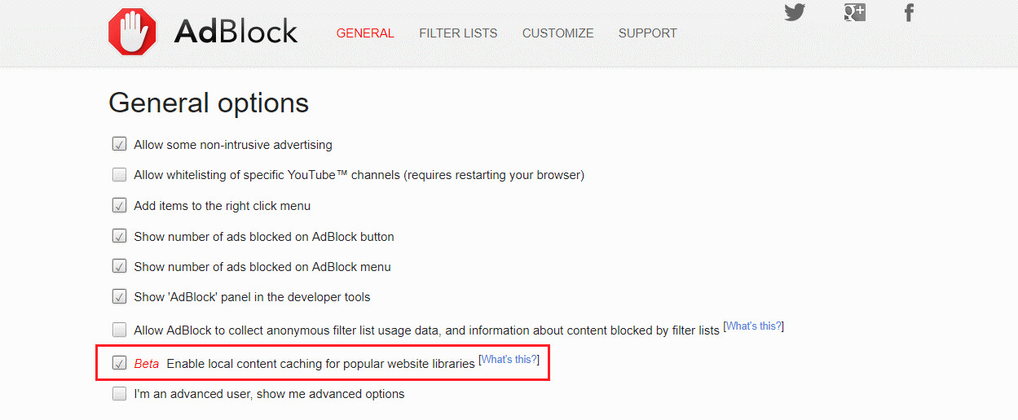Image resolution: width=1018 pixels, height=420 pixels.
Task: Switch to the General tab
Action: point(365,33)
